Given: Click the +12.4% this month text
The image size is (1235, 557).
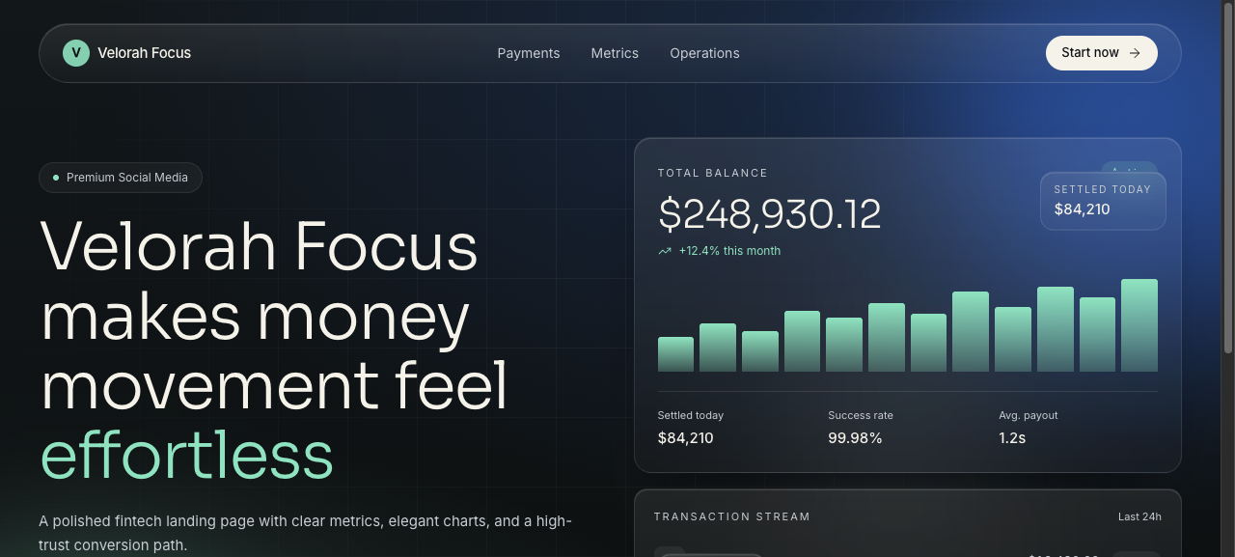Looking at the screenshot, I should click(x=729, y=251).
